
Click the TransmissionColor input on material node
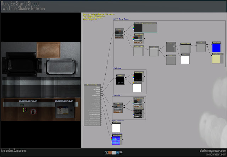click(x=101, y=105)
